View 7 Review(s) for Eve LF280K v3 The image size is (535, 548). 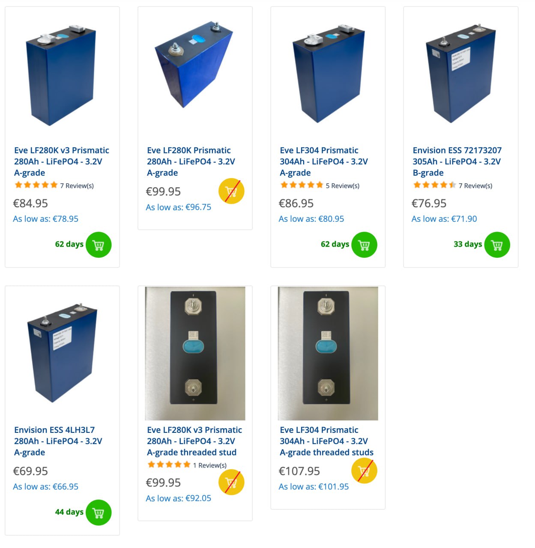(77, 186)
